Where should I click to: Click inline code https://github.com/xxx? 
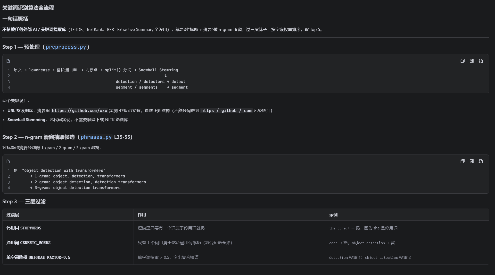click(79, 110)
